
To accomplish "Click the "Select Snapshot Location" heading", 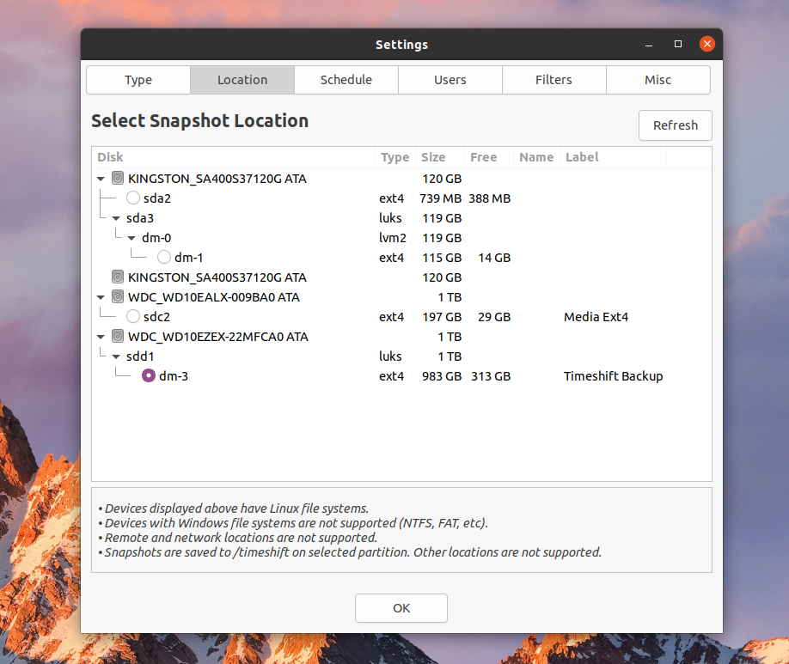I will [x=199, y=121].
